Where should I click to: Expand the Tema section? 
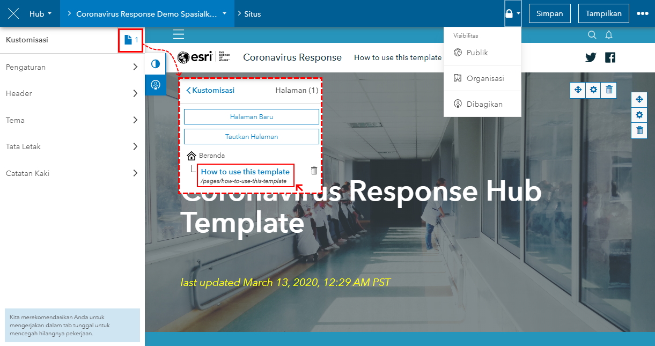pyautogui.click(x=72, y=120)
